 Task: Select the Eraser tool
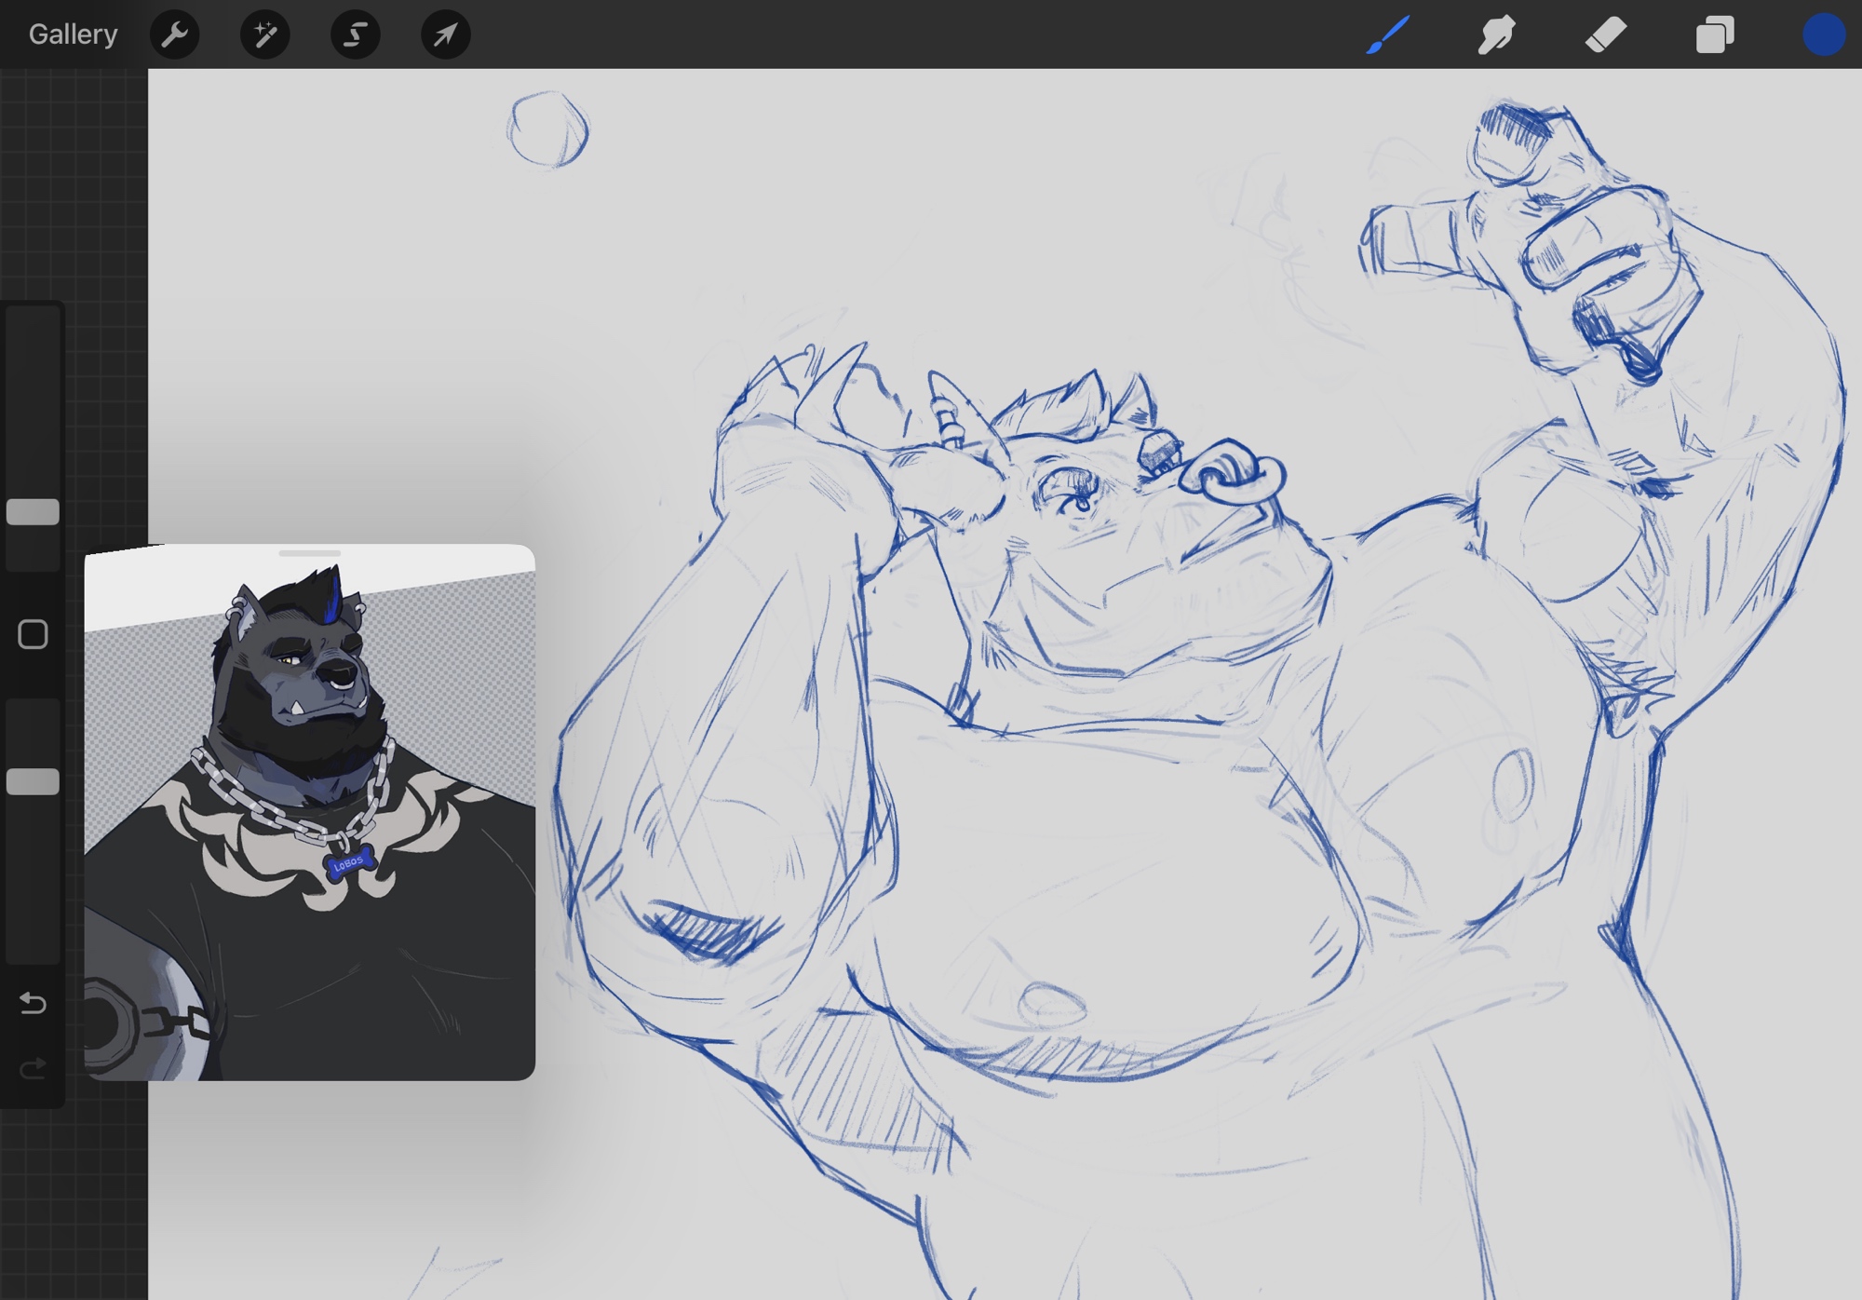1605,34
